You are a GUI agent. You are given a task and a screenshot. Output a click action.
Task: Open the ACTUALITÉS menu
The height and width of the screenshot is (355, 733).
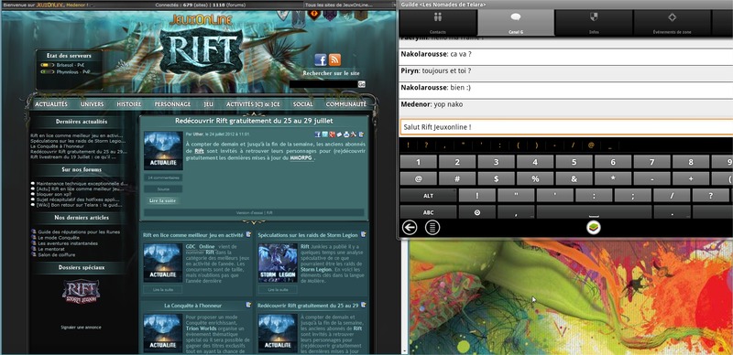pos(51,104)
